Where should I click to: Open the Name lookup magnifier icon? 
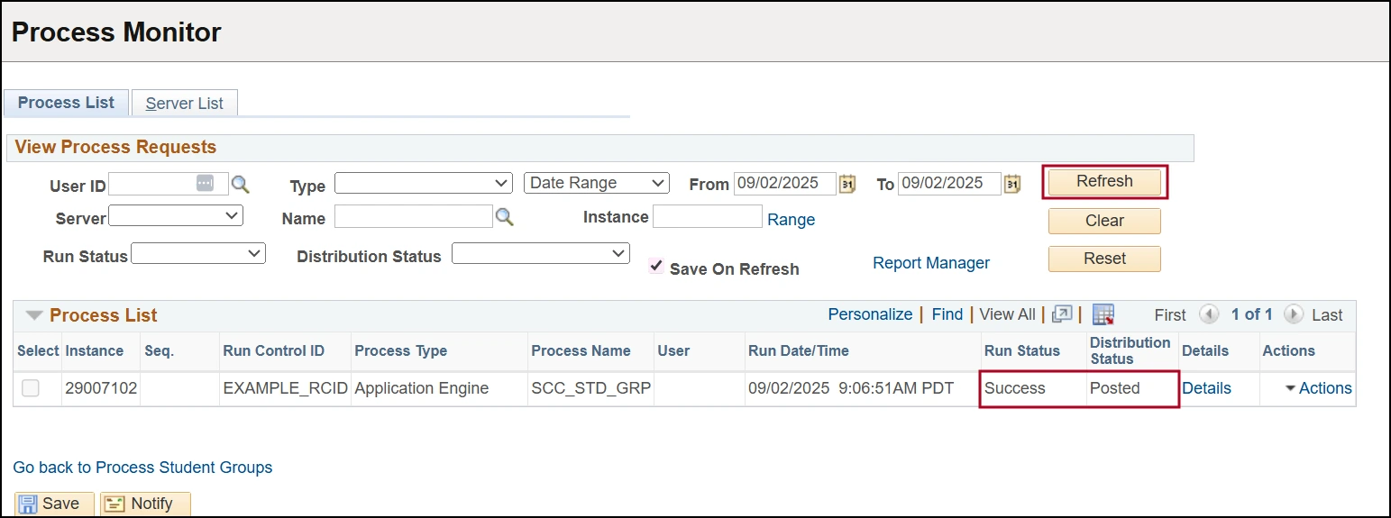(505, 217)
